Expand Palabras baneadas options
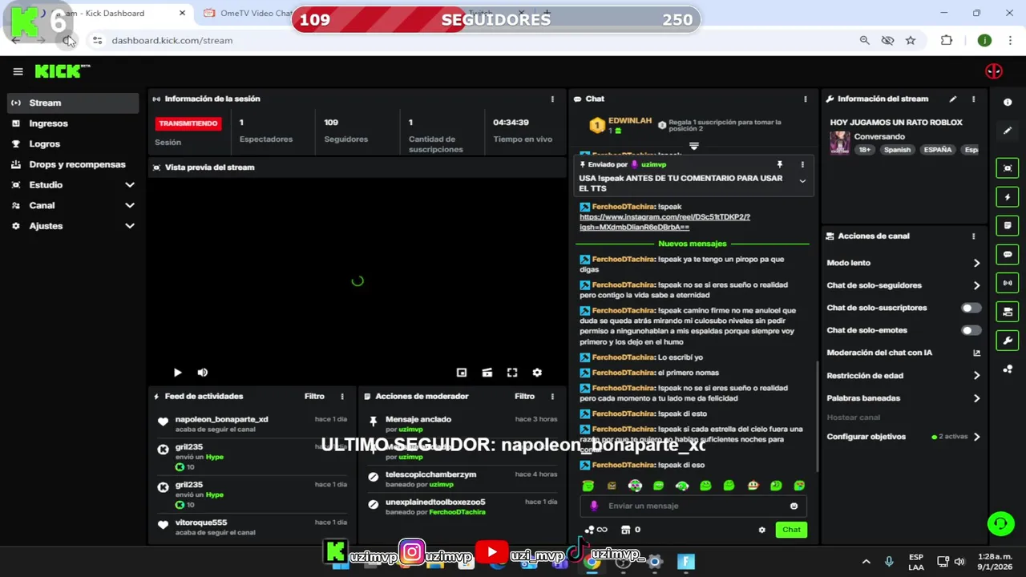Viewport: 1026px width, 577px height. click(x=976, y=398)
